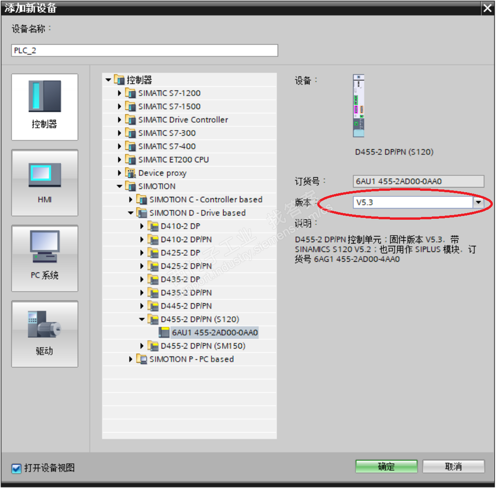
Task: Click the SIMATIC Drive Controller folder icon
Action: pos(130,120)
